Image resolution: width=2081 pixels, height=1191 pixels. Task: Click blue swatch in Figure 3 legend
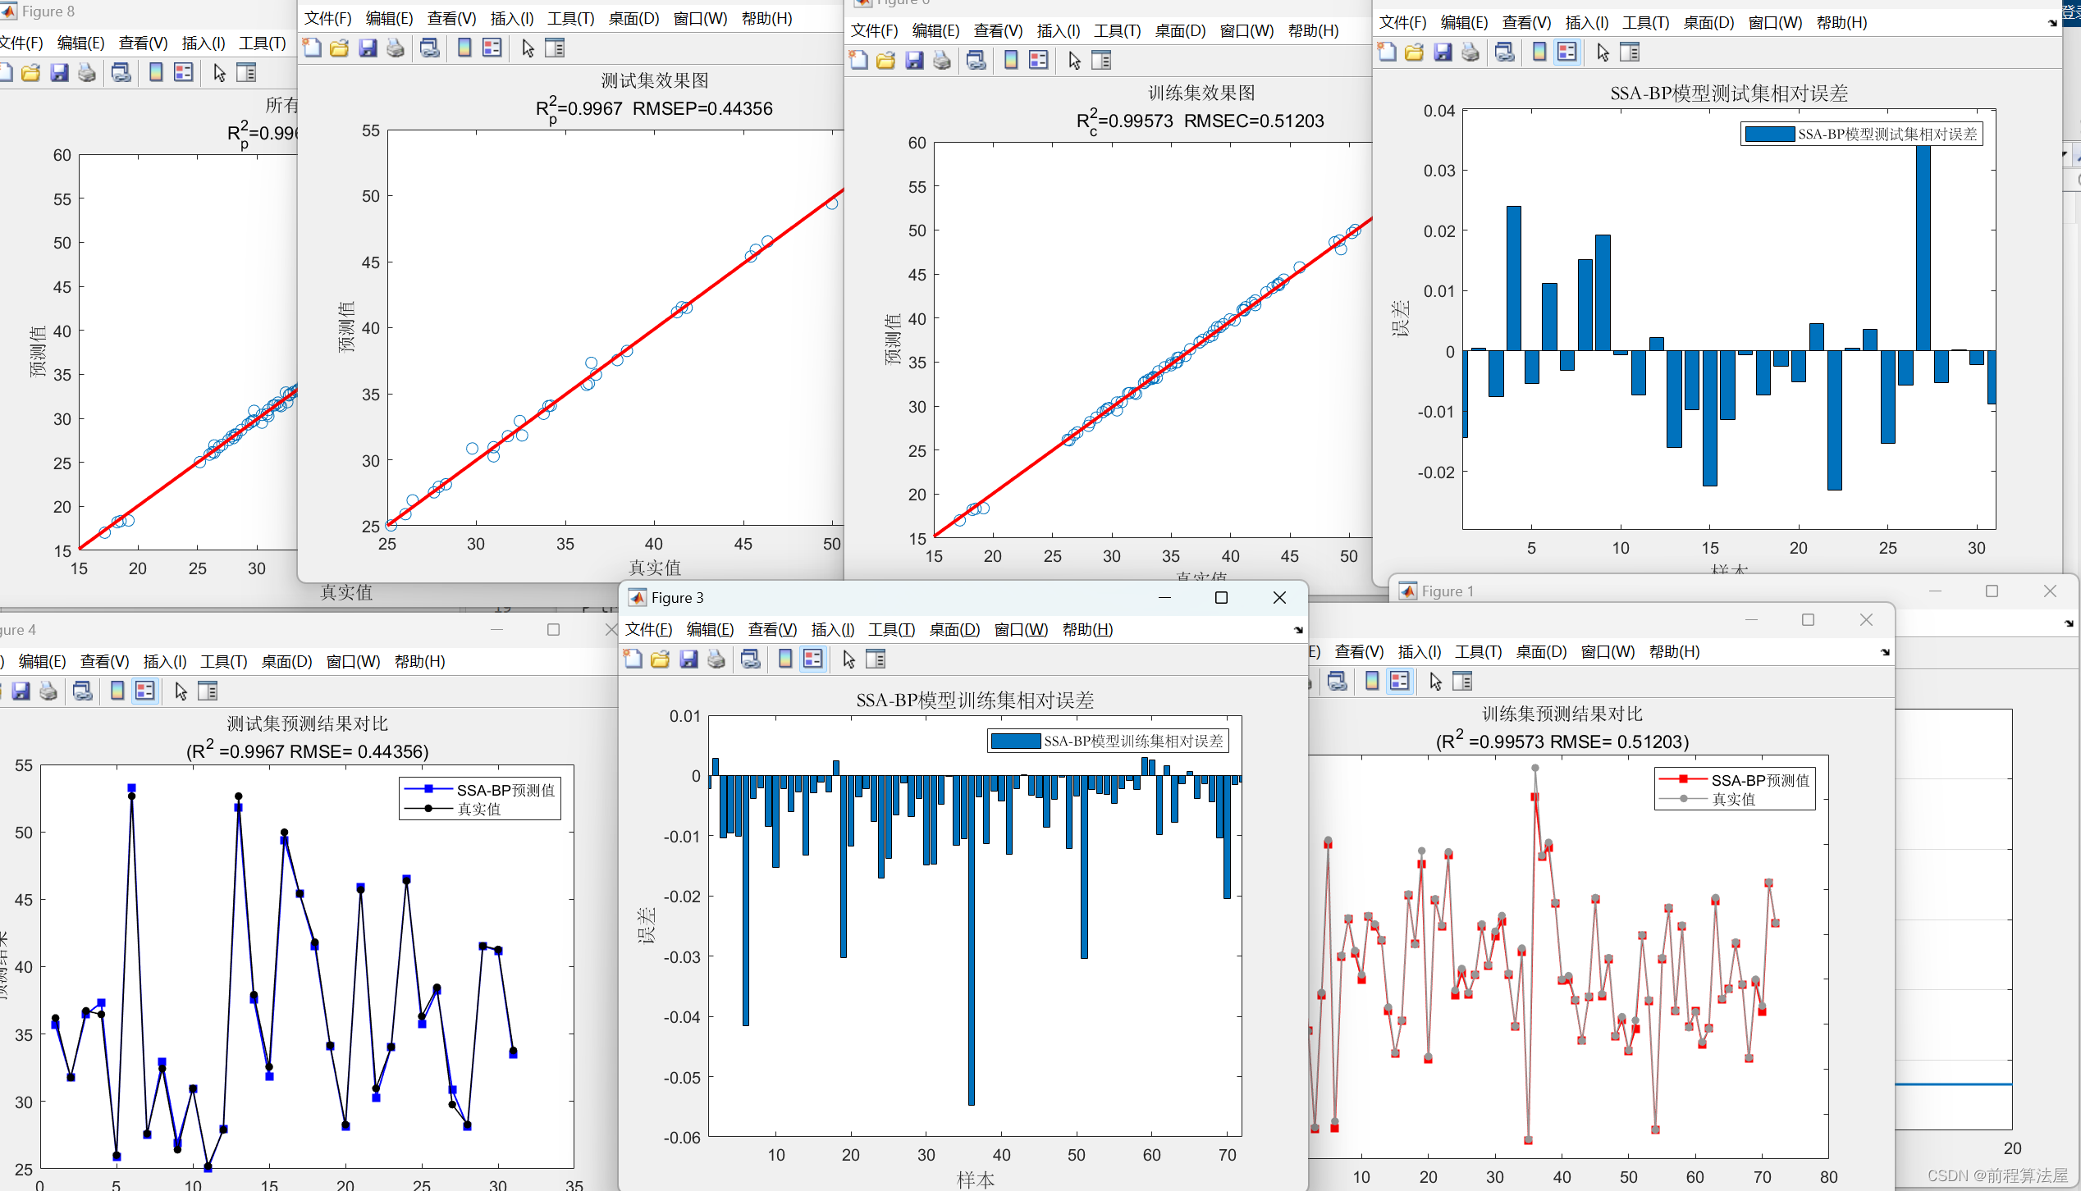(1015, 742)
